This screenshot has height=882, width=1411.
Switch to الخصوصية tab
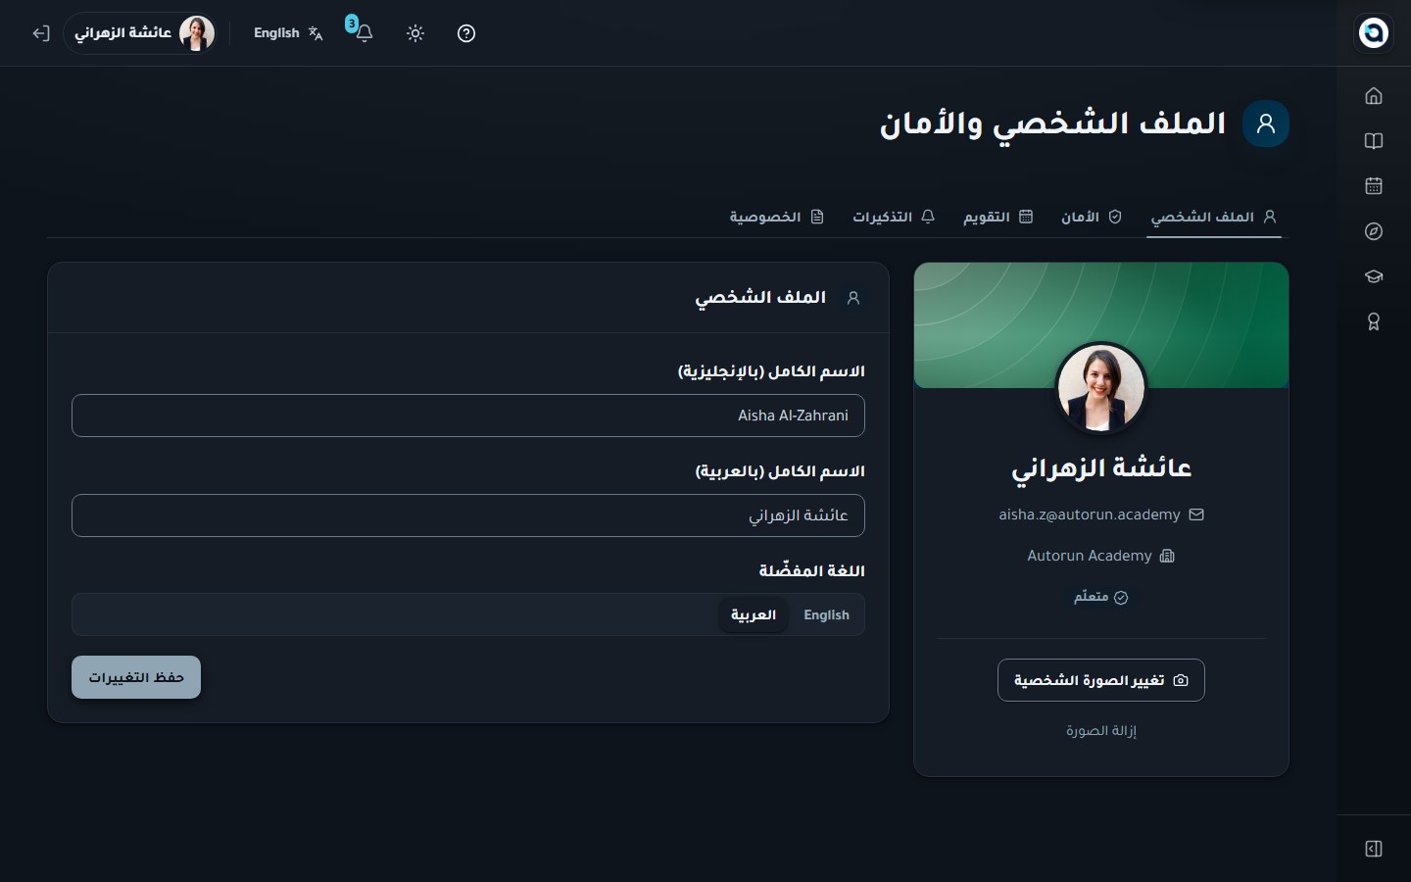point(777,217)
